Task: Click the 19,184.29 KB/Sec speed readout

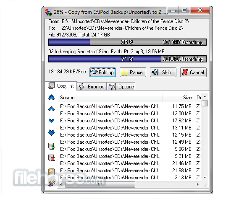Action: (67, 72)
